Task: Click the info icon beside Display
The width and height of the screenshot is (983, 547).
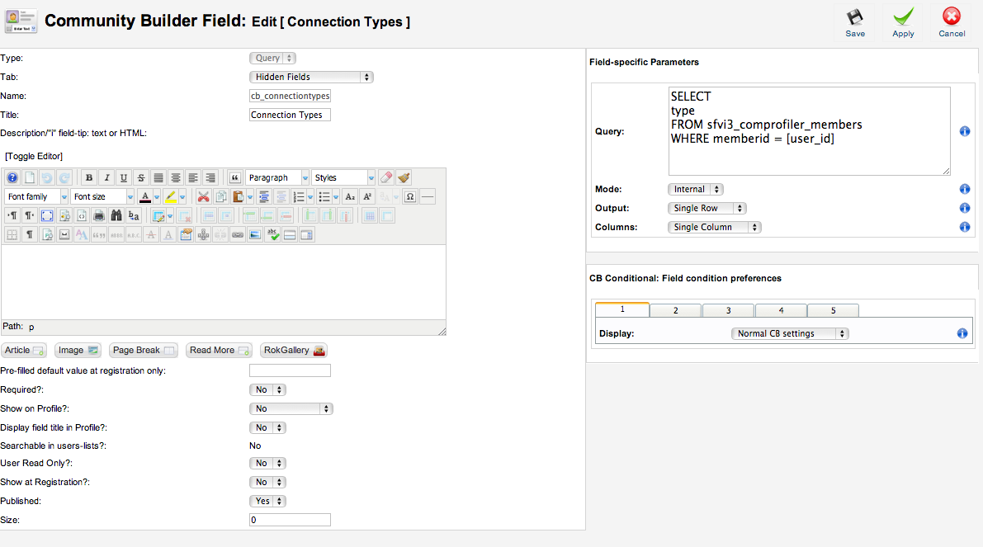Action: click(962, 333)
